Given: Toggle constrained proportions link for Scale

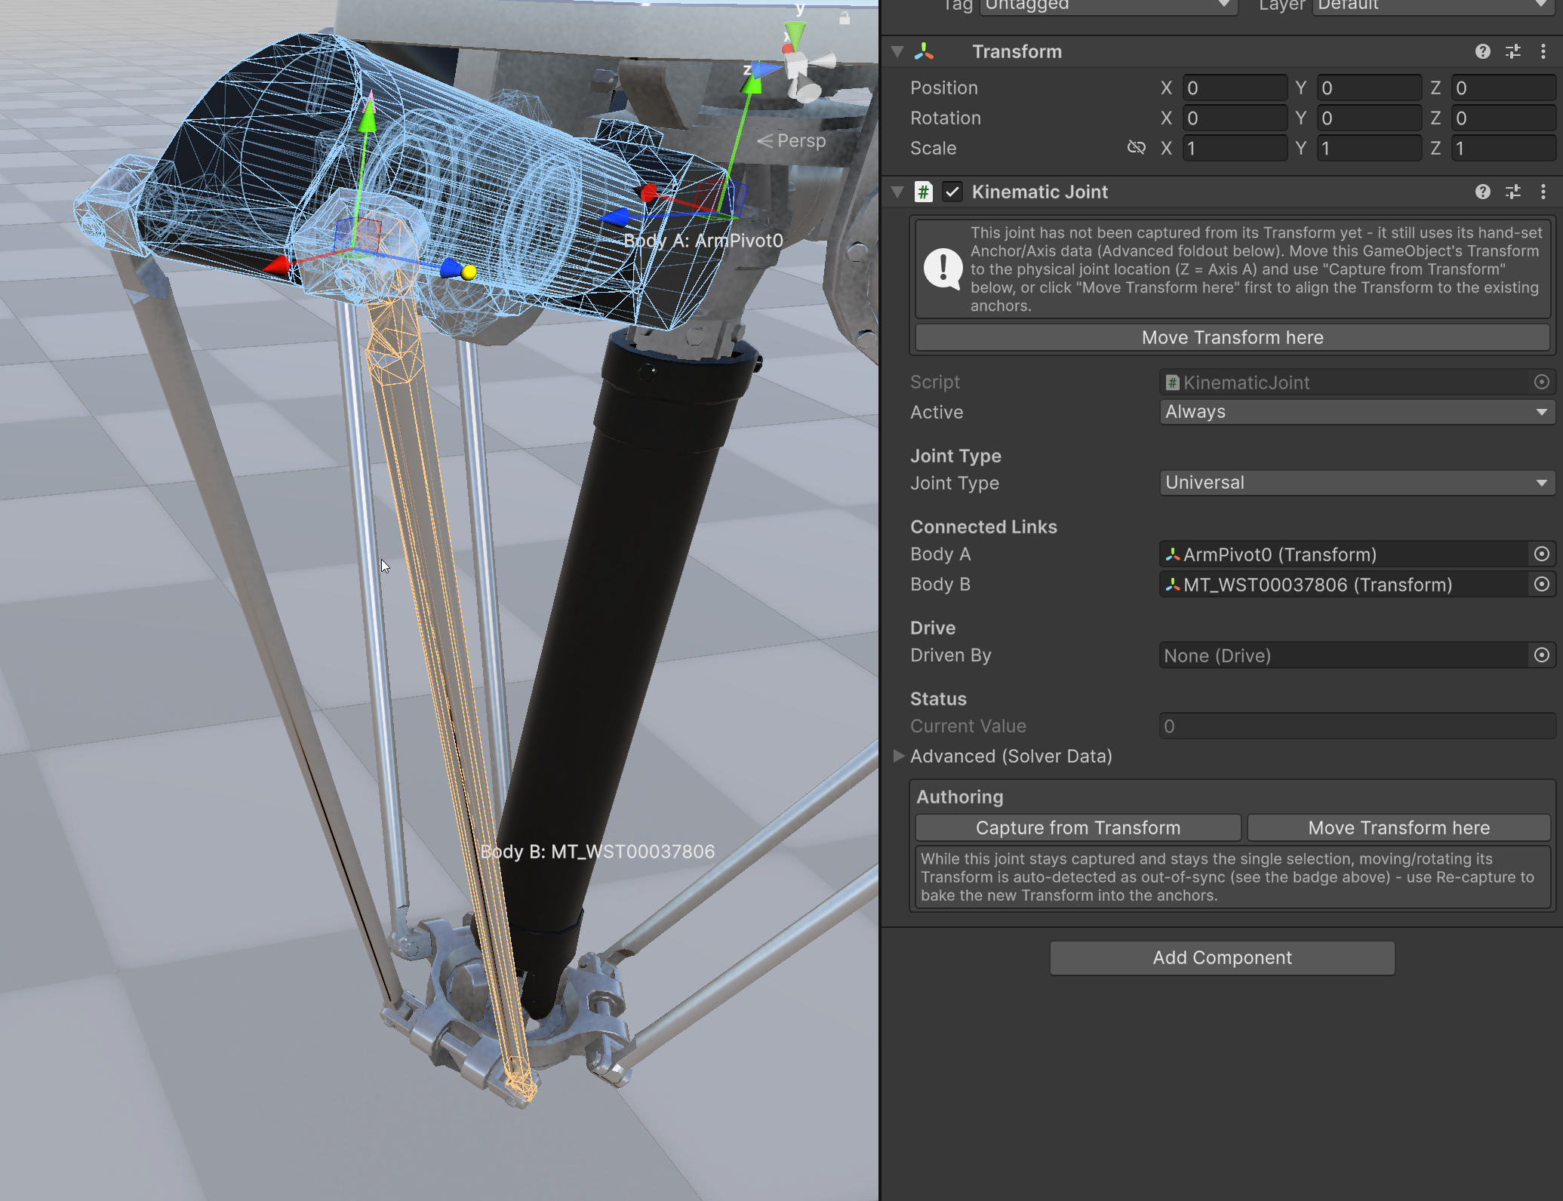Looking at the screenshot, I should [1136, 148].
